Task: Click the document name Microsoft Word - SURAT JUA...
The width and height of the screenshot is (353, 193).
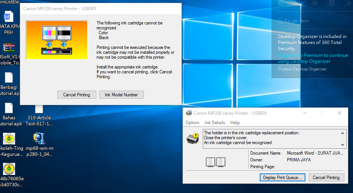Action: 315,153
